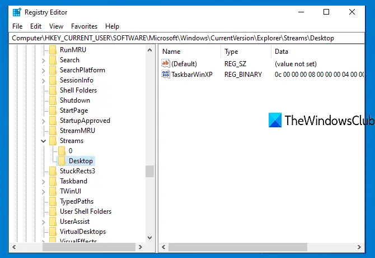Click the User Shell Folders folder icon
This screenshot has height=258, width=375.
pyautogui.click(x=53, y=211)
